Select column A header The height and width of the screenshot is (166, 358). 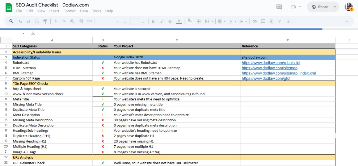(x=52, y=40)
